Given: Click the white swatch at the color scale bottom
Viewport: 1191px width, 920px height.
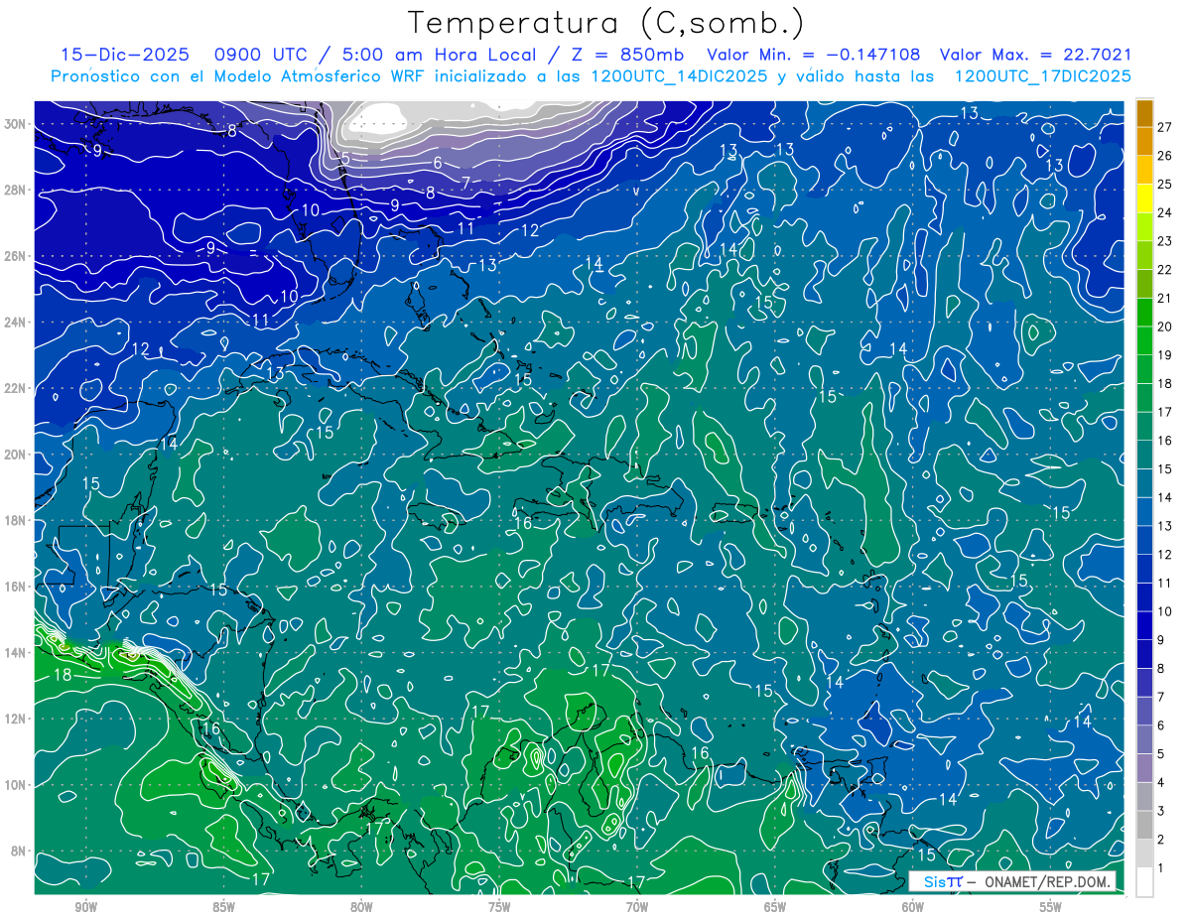Looking at the screenshot, I should [x=1144, y=882].
